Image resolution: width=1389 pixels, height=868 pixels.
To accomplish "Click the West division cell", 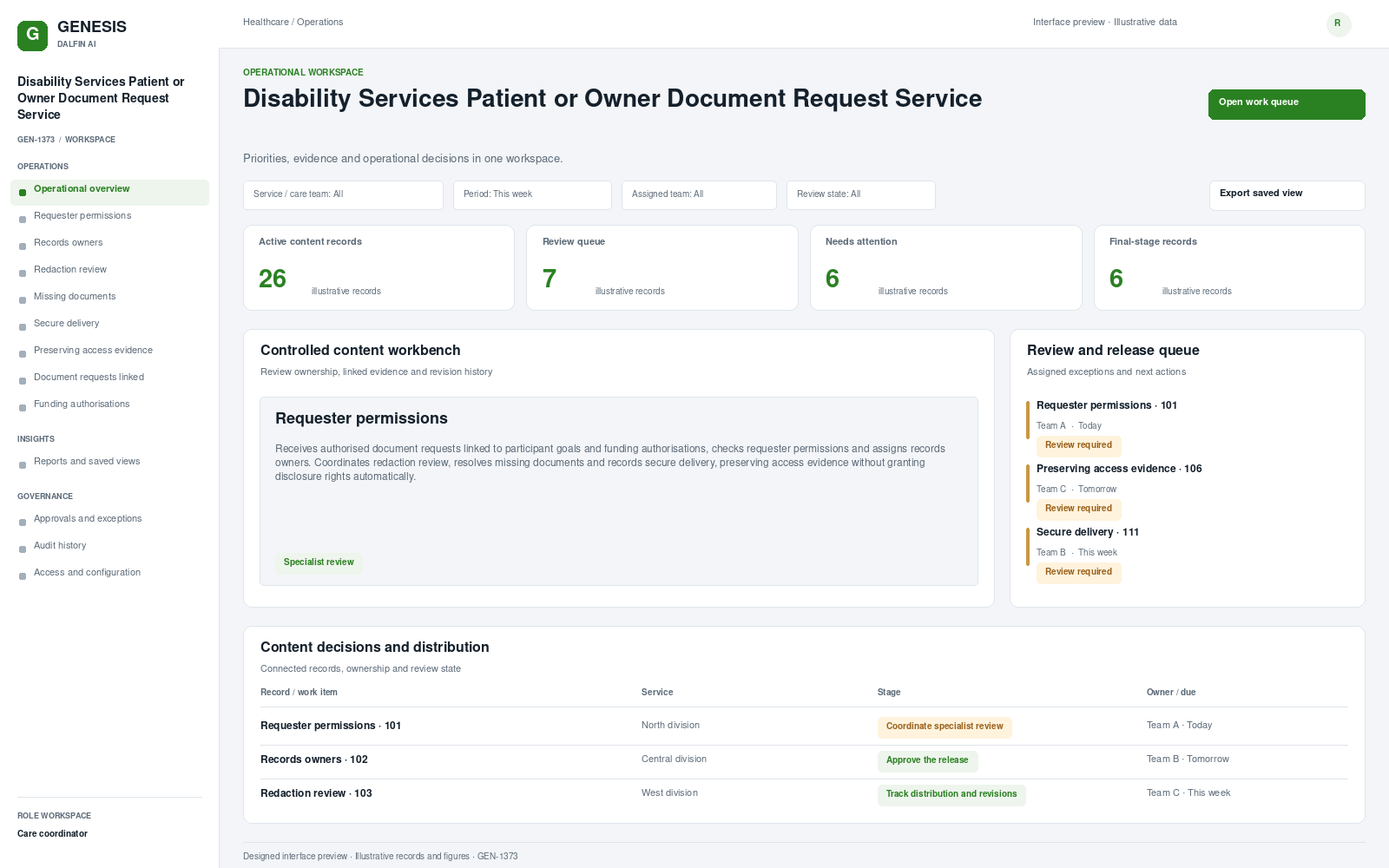I will (x=669, y=793).
